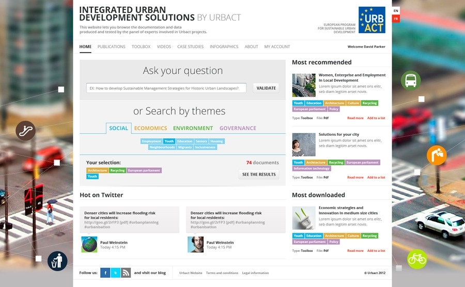The image size is (465, 287).
Task: Click the VALIDATE button
Action: (266, 88)
